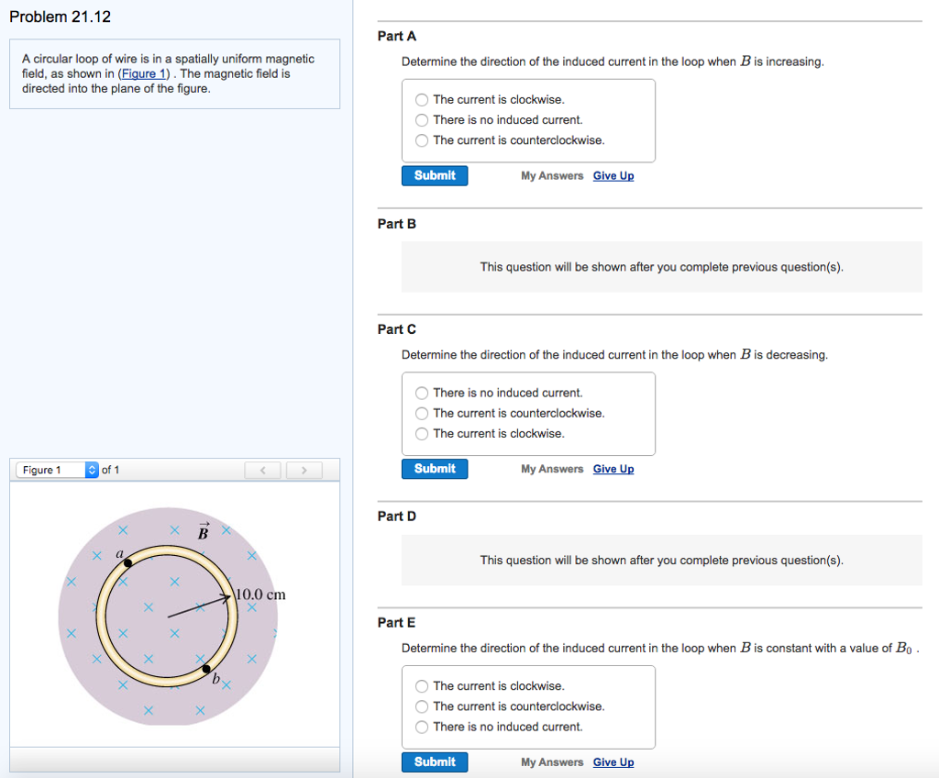This screenshot has width=939, height=778.
Task: Open My Answers for Part E
Action: pos(551,761)
